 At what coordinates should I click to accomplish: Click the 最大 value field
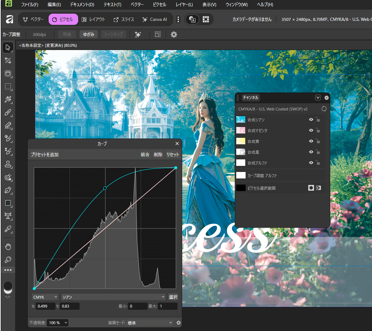(168, 306)
